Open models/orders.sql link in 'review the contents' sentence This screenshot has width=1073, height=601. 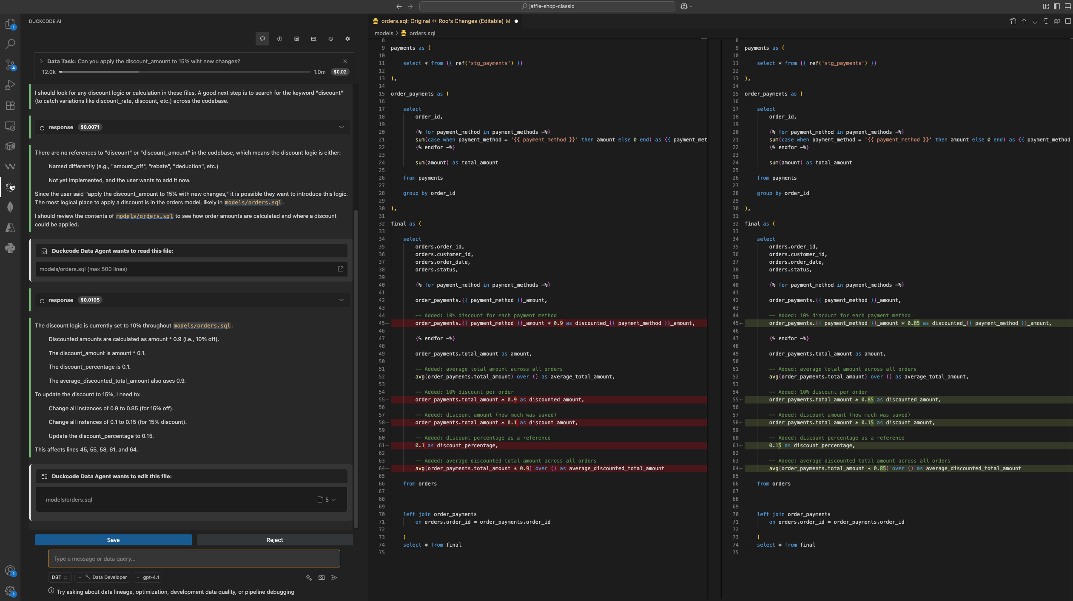pyautogui.click(x=145, y=216)
